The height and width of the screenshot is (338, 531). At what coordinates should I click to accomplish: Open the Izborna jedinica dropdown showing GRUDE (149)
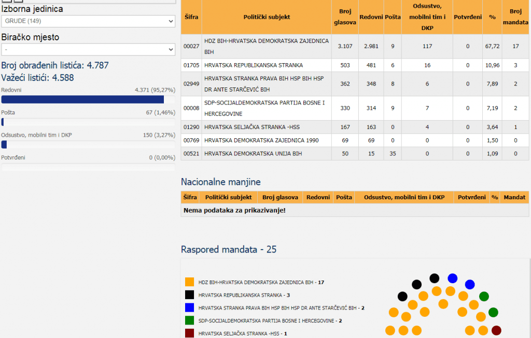[88, 21]
